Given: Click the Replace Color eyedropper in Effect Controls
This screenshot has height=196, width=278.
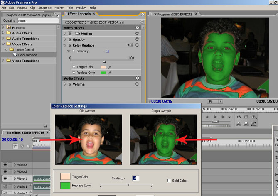Looking at the screenshot, I should click(x=110, y=73).
